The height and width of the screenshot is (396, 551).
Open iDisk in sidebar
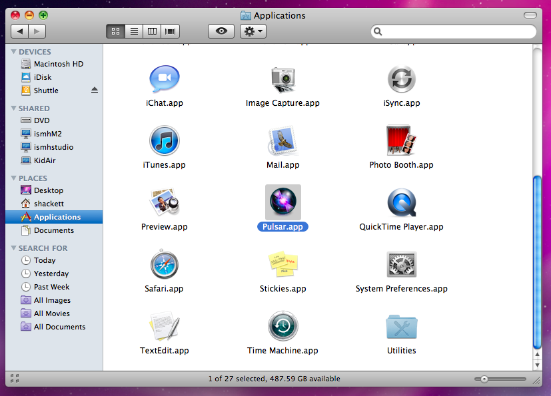coord(54,77)
